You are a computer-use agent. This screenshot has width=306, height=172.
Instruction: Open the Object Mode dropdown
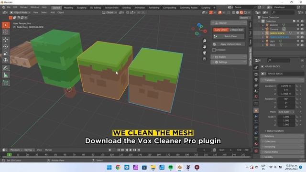pos(20,12)
